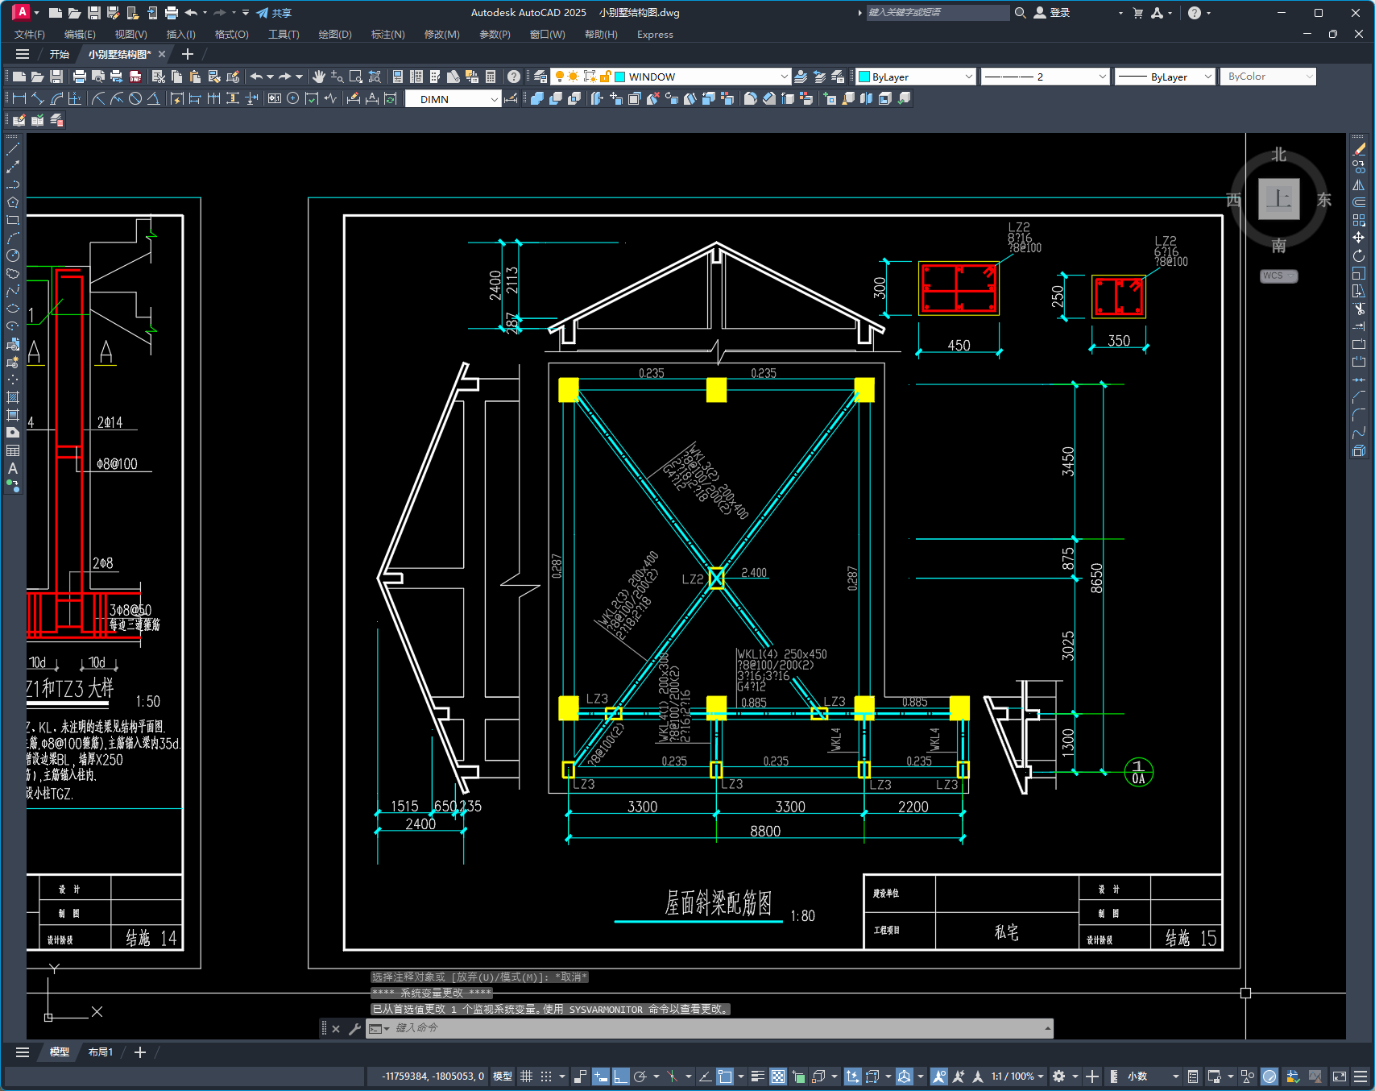
Task: Click the Save icon in the quick access toolbar
Action: tap(93, 13)
